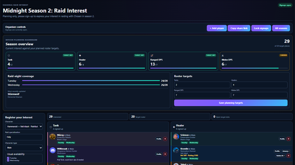The width and height of the screenshot is (295, 165).
Task: Remove Kromlin with the red X
Action: coord(288,155)
